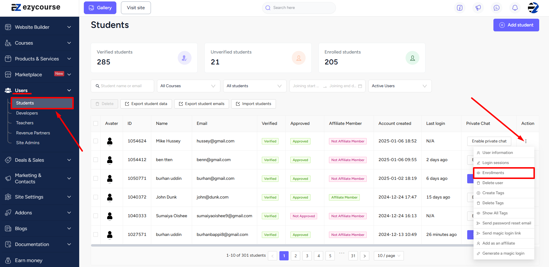Click the Marketplace sidebar icon
Image resolution: width=549 pixels, height=267 pixels.
(x=8, y=75)
